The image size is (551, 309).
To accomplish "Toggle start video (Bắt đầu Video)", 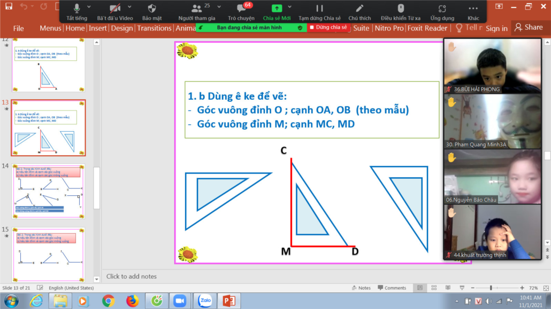I will point(114,11).
